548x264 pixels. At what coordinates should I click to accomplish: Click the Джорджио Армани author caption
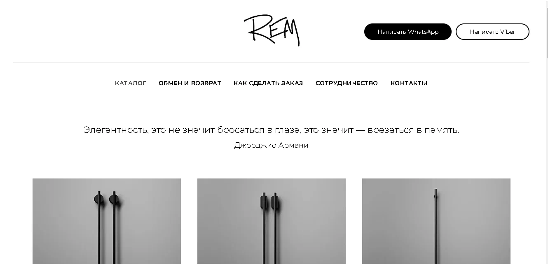[271, 145]
